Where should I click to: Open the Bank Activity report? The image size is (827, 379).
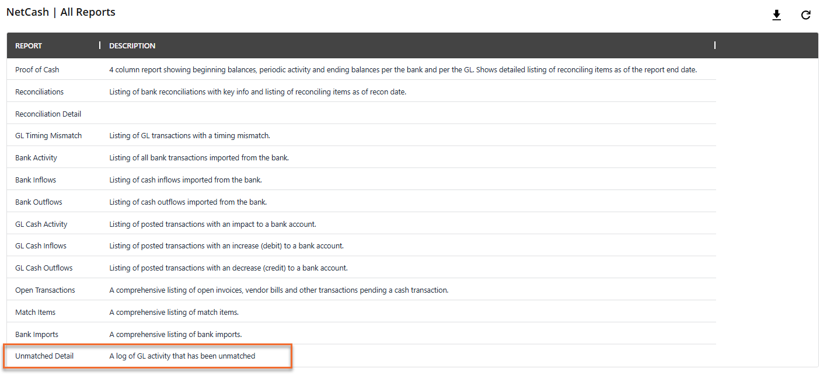coord(36,157)
